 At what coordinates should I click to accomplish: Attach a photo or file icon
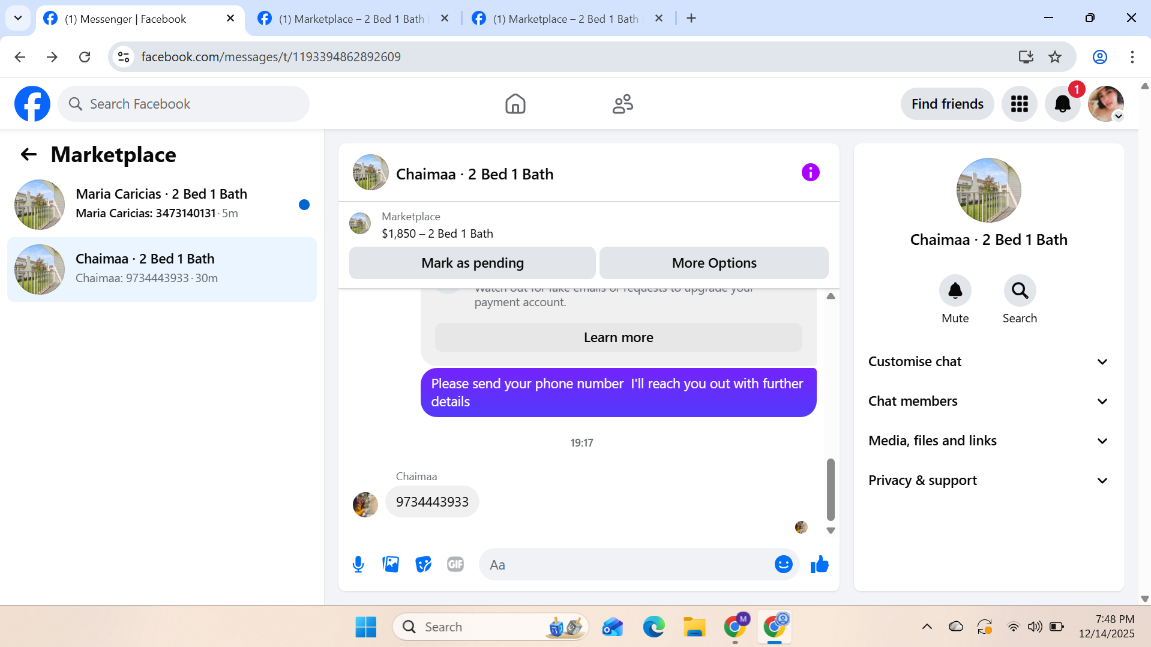click(391, 564)
